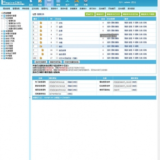This screenshot has height=160, width=160.
Task: Tick the checkbox in row ID 17
Action: (57, 58)
